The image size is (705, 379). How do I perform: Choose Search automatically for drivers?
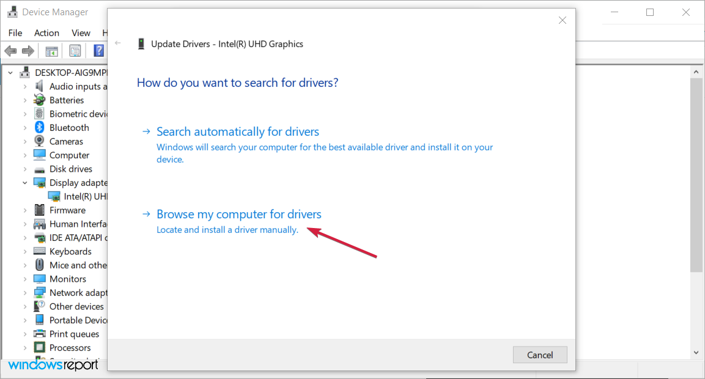(x=237, y=131)
